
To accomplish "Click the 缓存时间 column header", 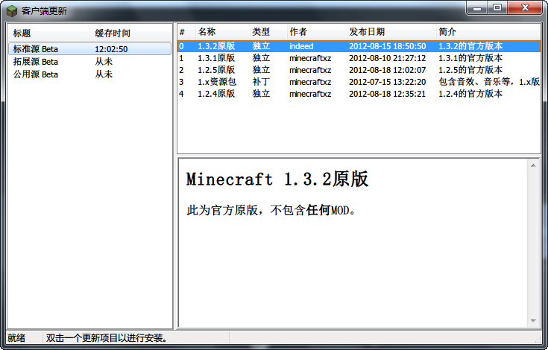I will coord(130,34).
